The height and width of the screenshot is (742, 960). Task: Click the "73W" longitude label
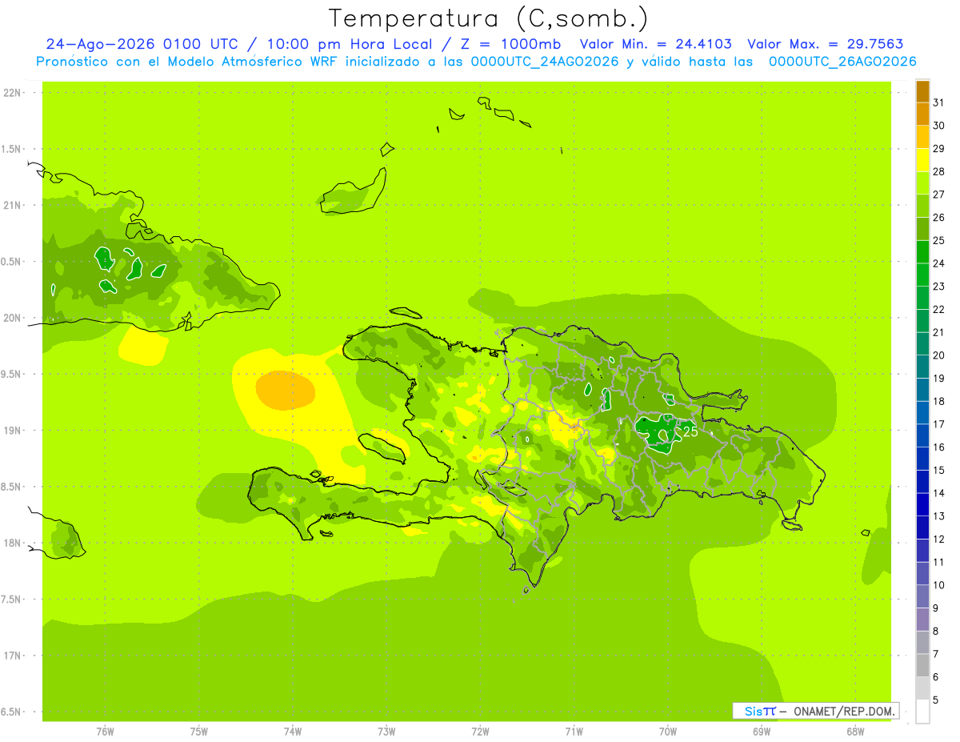386,732
